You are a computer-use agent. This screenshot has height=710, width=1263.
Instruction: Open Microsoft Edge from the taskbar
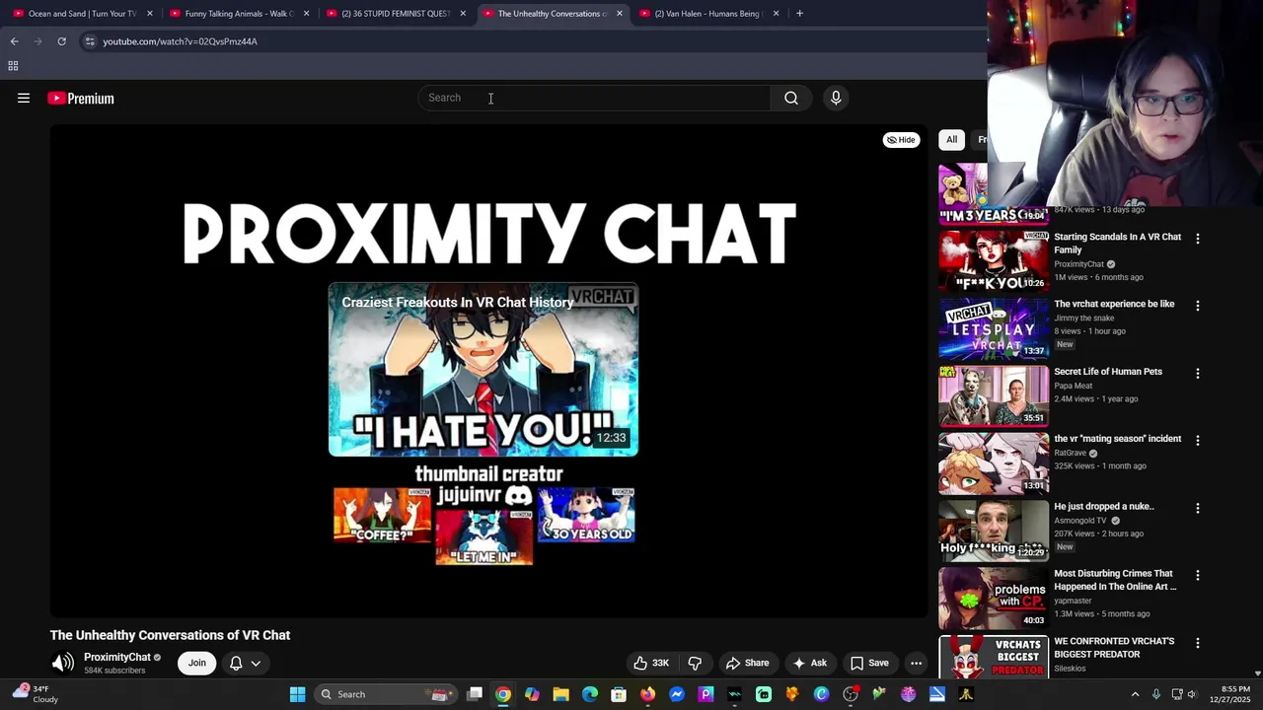coord(590,694)
